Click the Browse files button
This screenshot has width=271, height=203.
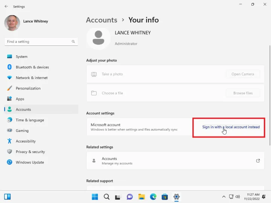click(243, 93)
